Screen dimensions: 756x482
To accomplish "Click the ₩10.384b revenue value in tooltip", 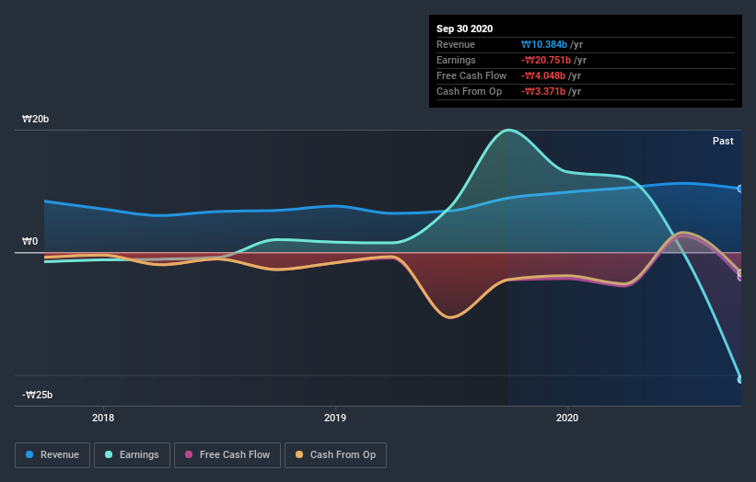I will click(x=544, y=44).
